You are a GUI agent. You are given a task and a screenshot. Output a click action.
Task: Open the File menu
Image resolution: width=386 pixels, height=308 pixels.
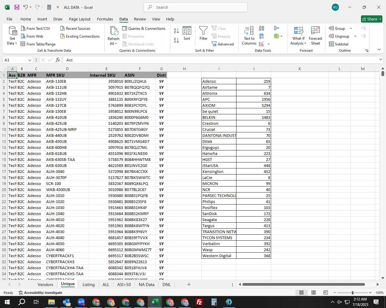point(9,19)
